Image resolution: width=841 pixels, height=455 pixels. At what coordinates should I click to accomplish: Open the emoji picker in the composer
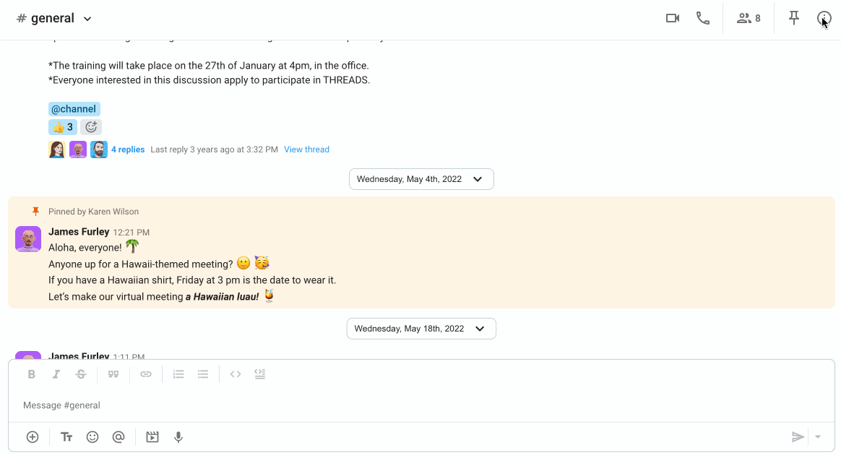(92, 438)
